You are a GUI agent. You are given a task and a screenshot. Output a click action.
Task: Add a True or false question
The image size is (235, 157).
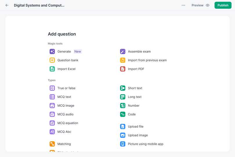(x=66, y=88)
